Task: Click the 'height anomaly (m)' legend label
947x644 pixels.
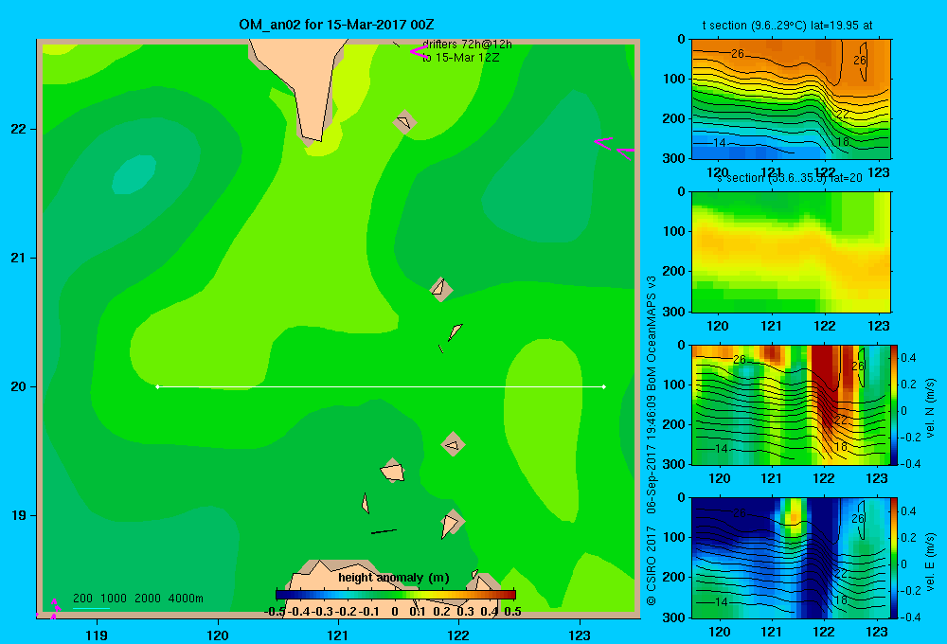Action: pyautogui.click(x=394, y=578)
